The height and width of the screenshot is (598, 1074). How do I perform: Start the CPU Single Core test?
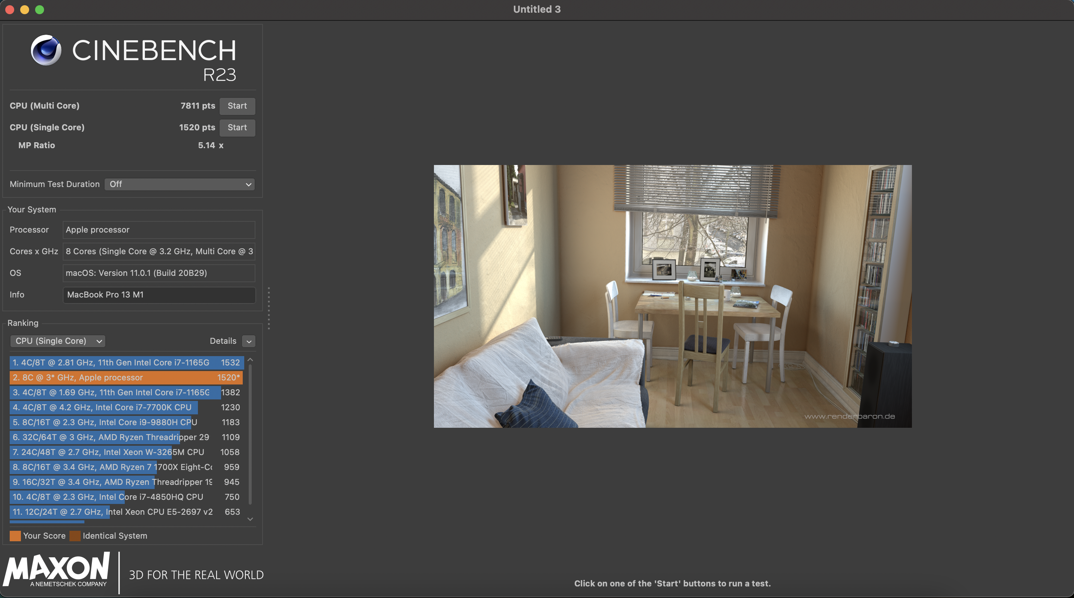tap(237, 128)
